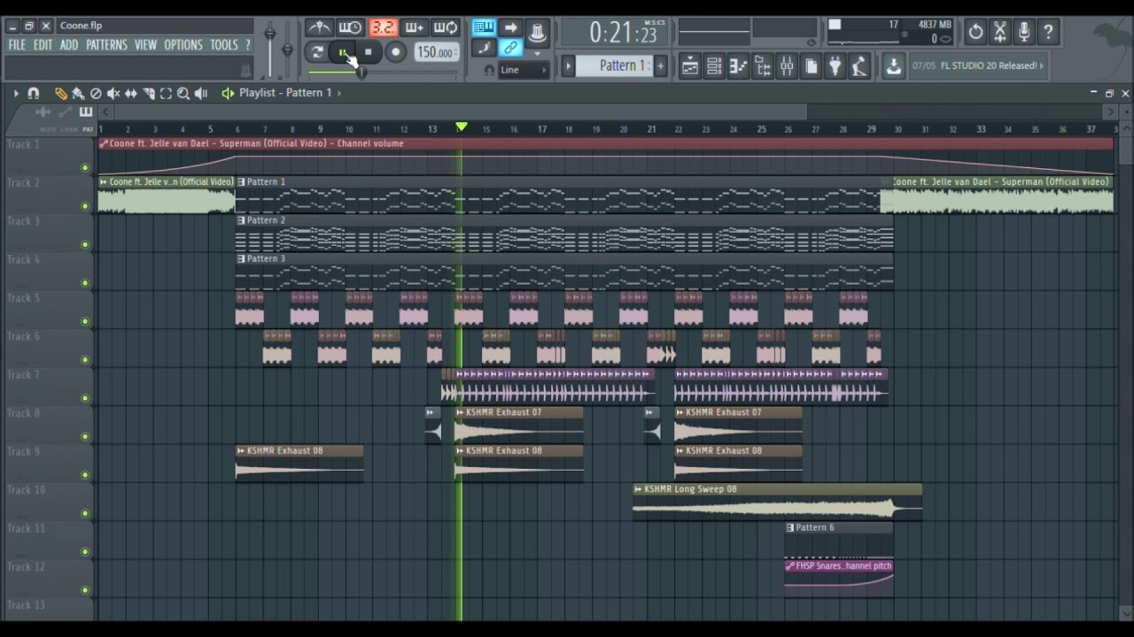Viewport: 1134px width, 637px height.
Task: Open the FILE menu
Action: [17, 45]
